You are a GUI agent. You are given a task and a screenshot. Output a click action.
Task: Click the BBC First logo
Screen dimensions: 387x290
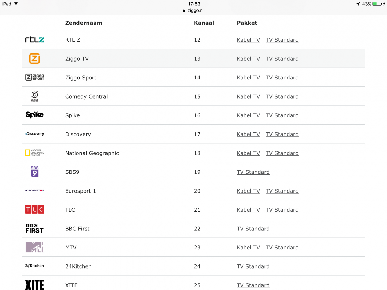coord(34,229)
